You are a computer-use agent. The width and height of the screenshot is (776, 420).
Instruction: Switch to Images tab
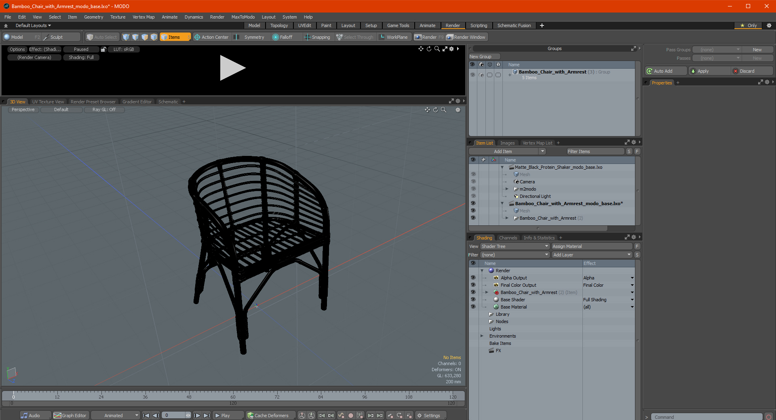click(x=507, y=143)
